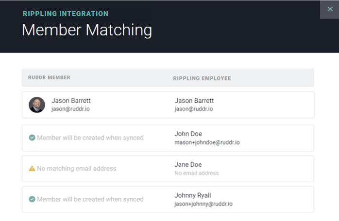The image size is (339, 221).
Task: Click Rippling employee Johnny Ryall's name
Action: tap(193, 195)
